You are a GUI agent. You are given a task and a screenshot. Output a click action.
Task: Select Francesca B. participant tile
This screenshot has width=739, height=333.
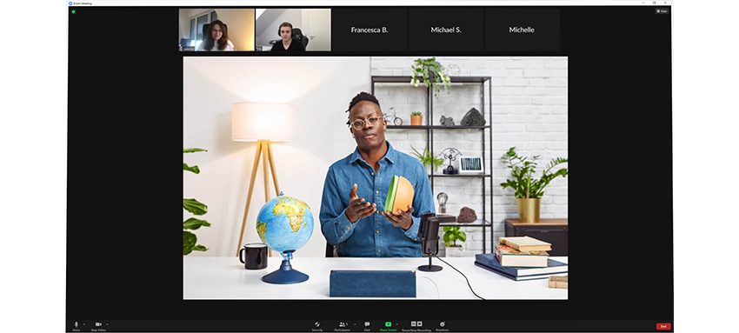click(369, 30)
